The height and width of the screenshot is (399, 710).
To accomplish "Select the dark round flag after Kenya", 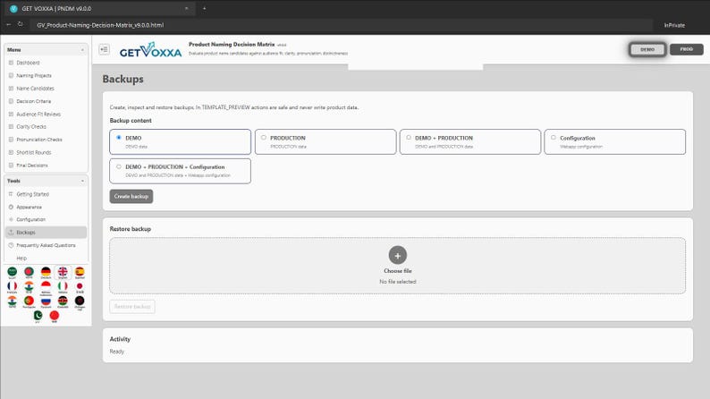I will (x=80, y=301).
